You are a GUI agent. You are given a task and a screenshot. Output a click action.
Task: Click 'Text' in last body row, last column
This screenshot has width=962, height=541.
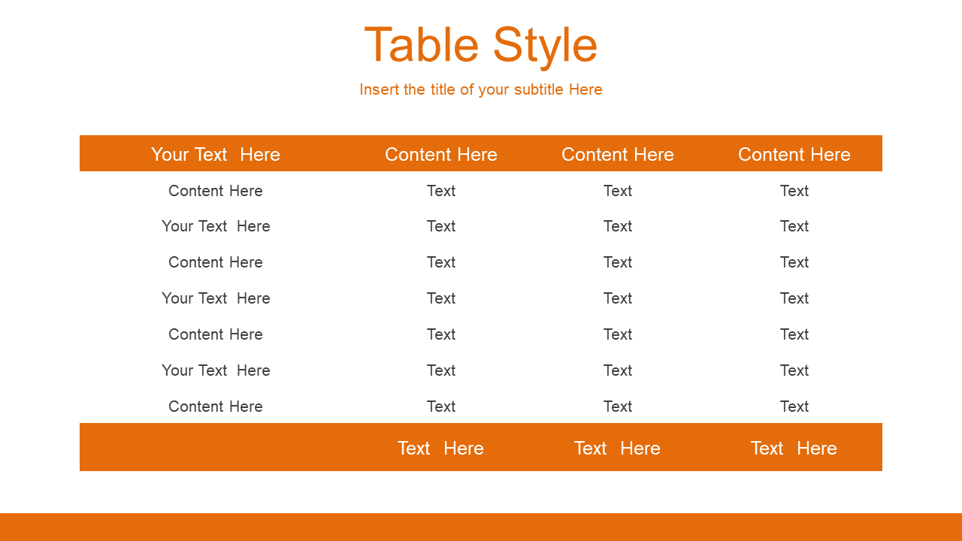click(x=794, y=407)
